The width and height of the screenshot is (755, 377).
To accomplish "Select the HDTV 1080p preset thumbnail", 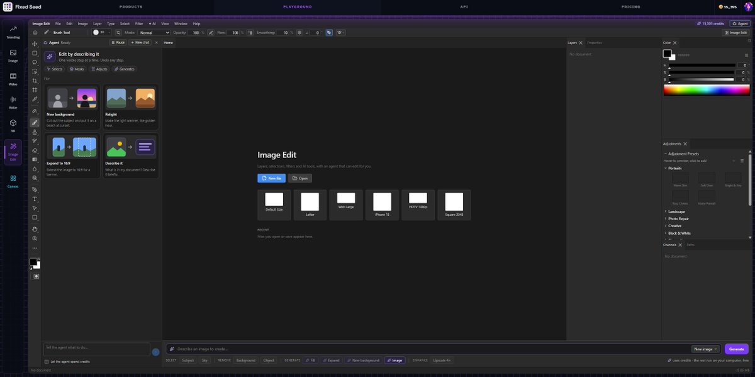I will click(x=418, y=205).
